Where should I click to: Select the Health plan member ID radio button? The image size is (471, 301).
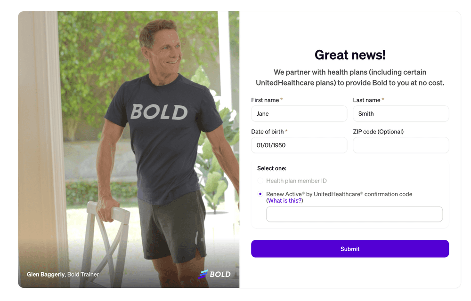(x=260, y=181)
